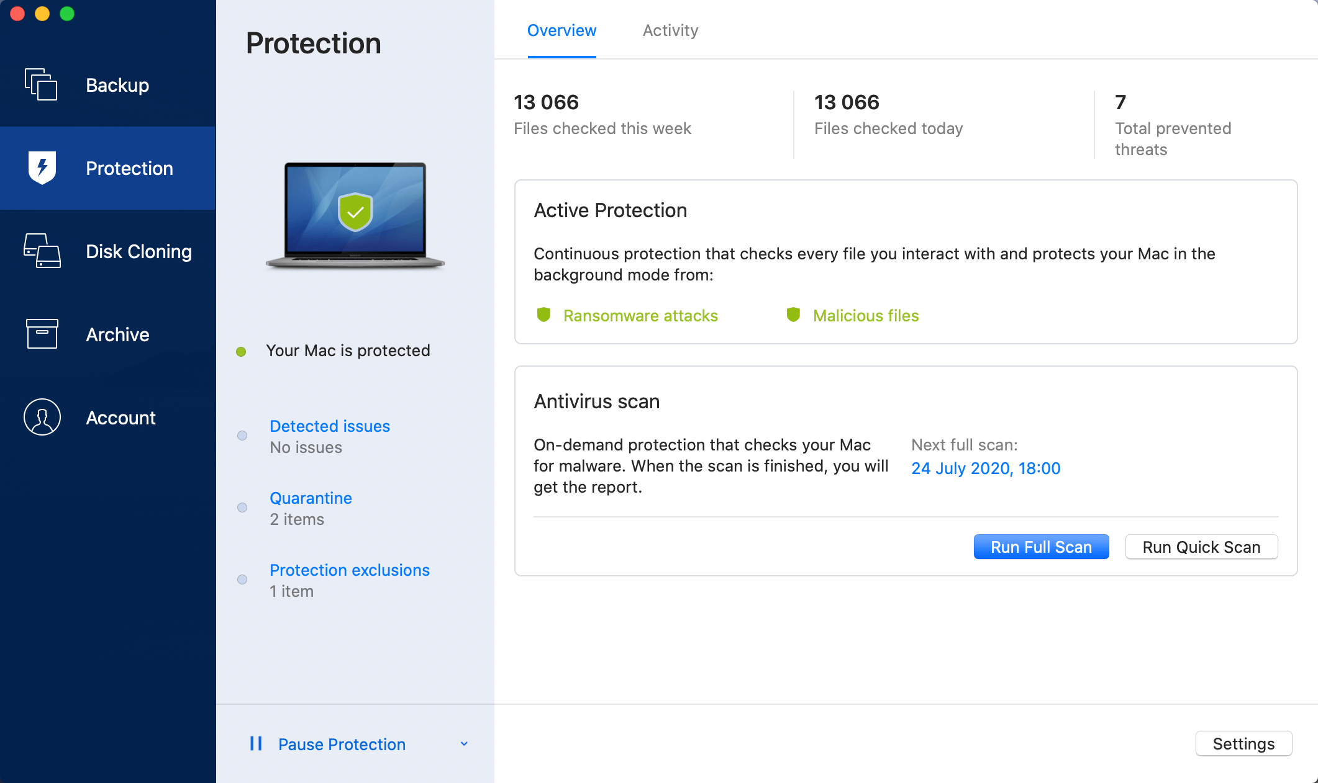
Task: View Quarantine items
Action: [x=311, y=498]
